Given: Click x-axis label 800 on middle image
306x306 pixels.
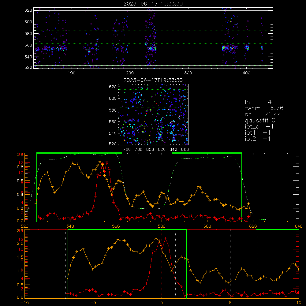Looking at the screenshot, I should [x=150, y=150].
